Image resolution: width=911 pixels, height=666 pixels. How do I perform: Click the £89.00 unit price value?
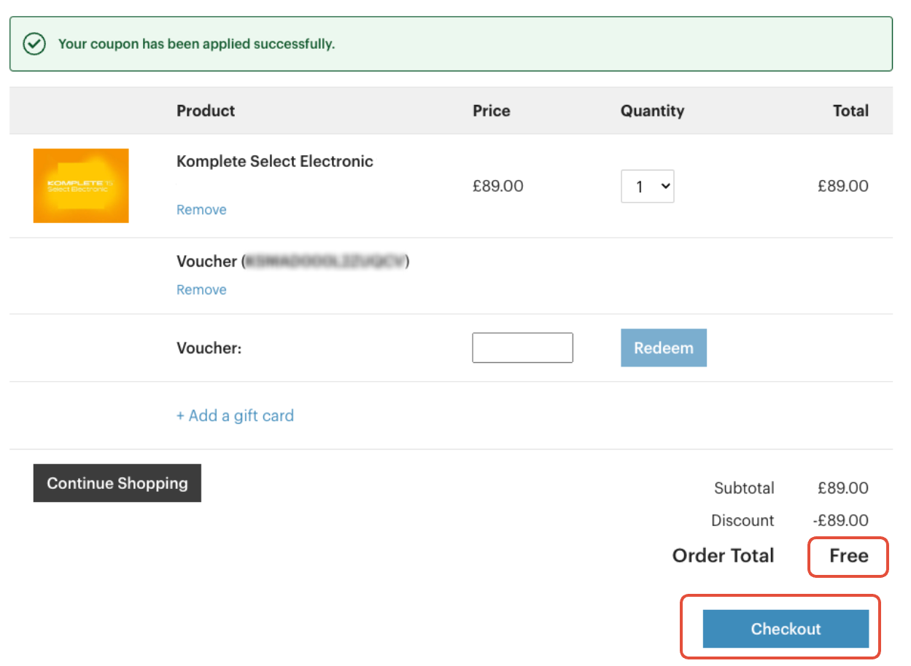[498, 186]
